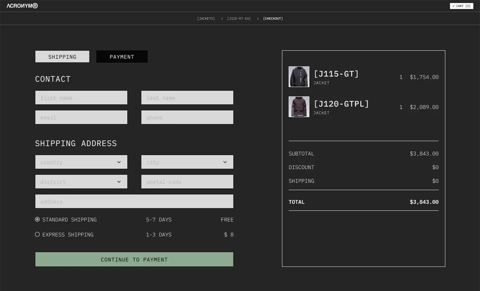Focus the last name field
This screenshot has width=480, height=291.
click(x=187, y=98)
